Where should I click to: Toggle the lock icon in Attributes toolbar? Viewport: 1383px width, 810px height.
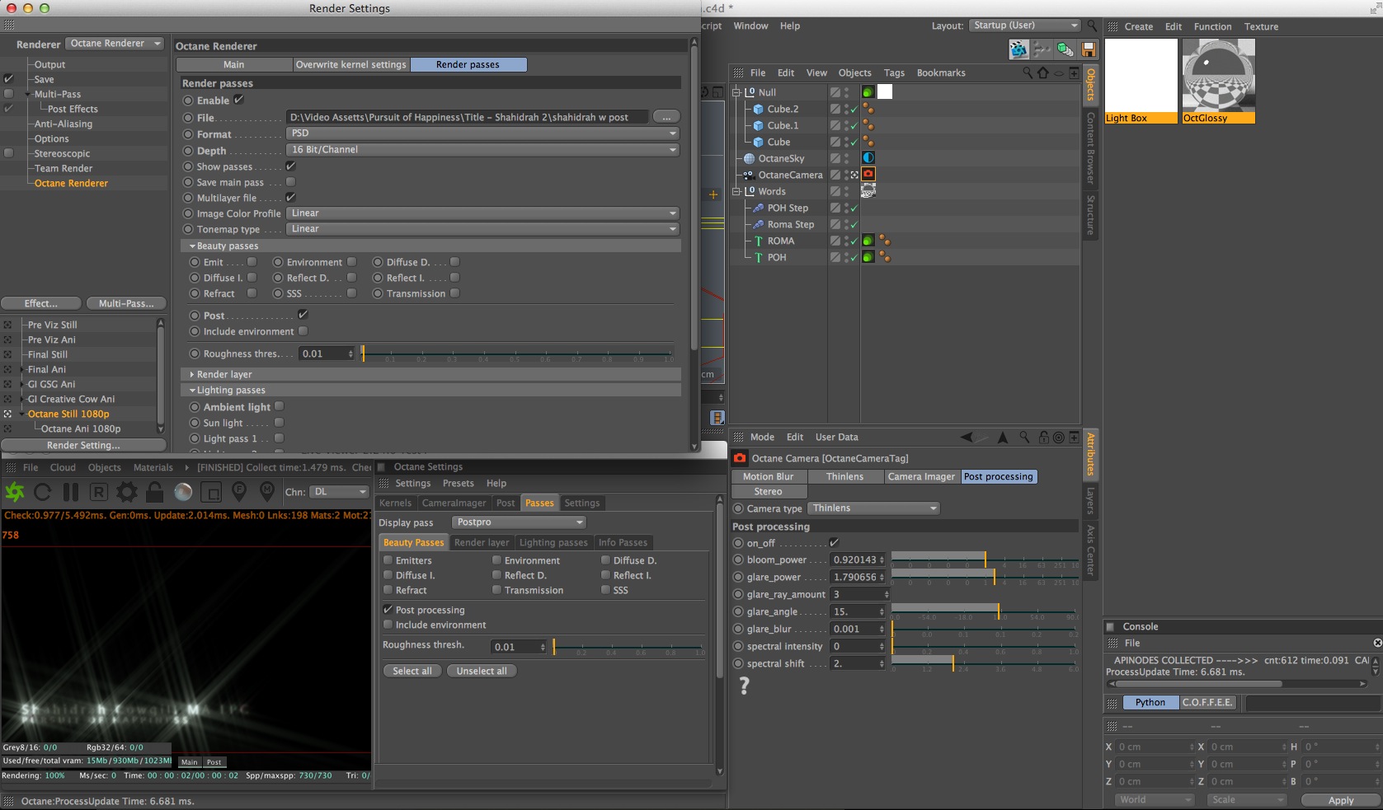(1044, 437)
